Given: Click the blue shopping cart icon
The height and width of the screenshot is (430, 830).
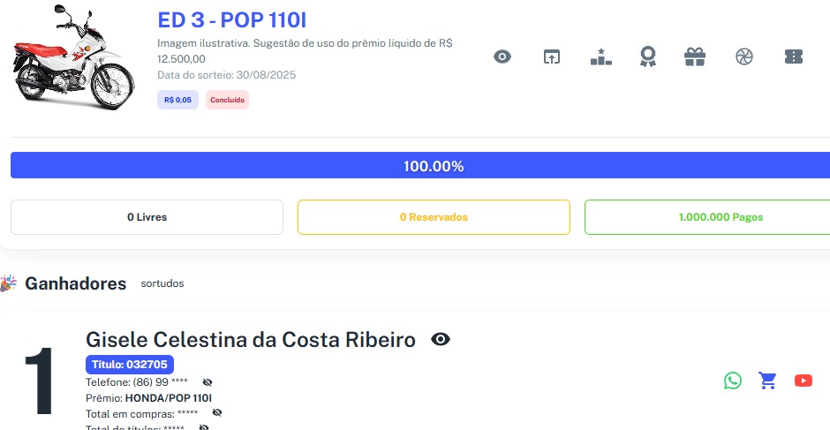Looking at the screenshot, I should 768,381.
